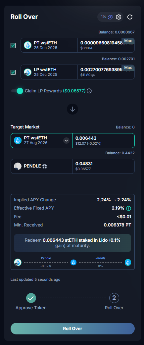This screenshot has height=345, width=144.
Task: Click the refresh icon near Roll Over title
Action: click(x=130, y=17)
